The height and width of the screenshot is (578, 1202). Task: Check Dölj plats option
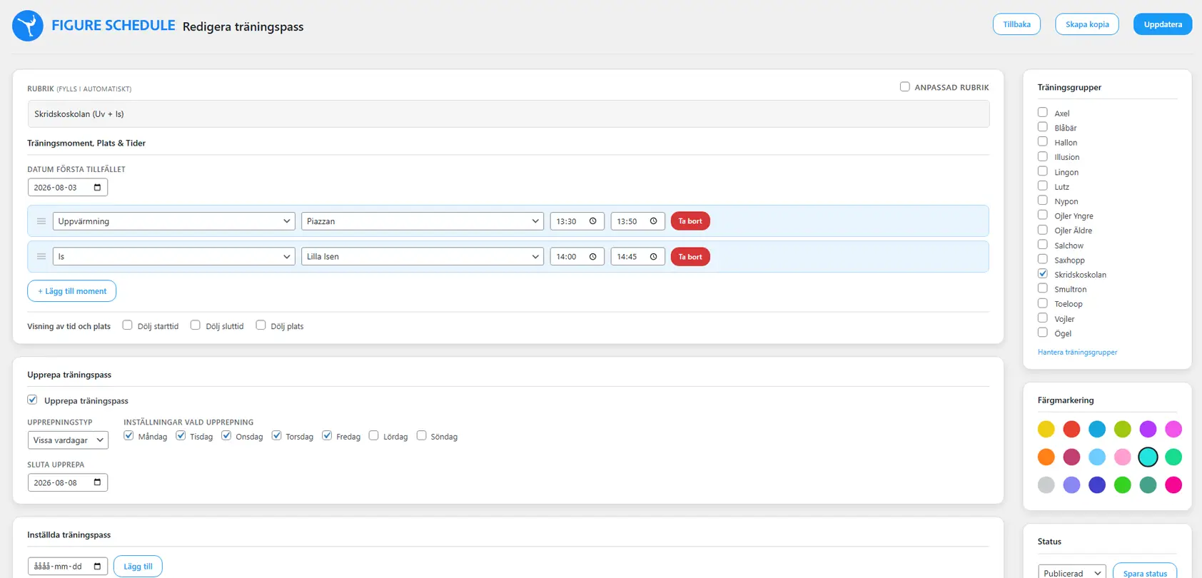(x=261, y=325)
